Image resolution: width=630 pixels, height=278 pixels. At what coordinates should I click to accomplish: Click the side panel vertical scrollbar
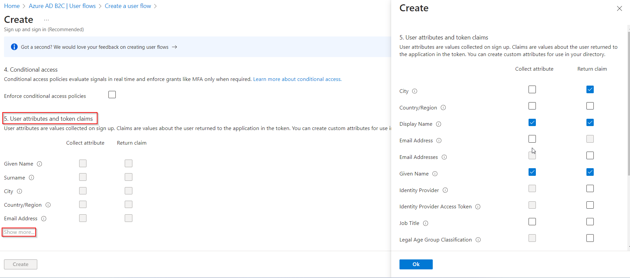point(629,104)
